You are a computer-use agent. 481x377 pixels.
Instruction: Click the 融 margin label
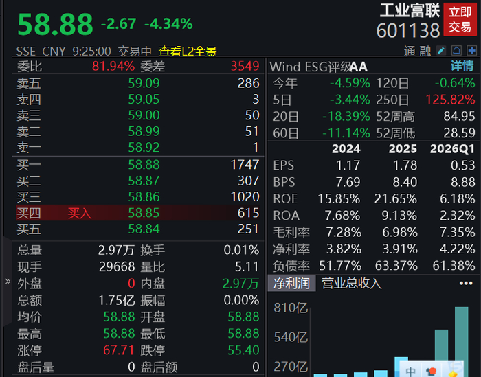[x=425, y=52]
